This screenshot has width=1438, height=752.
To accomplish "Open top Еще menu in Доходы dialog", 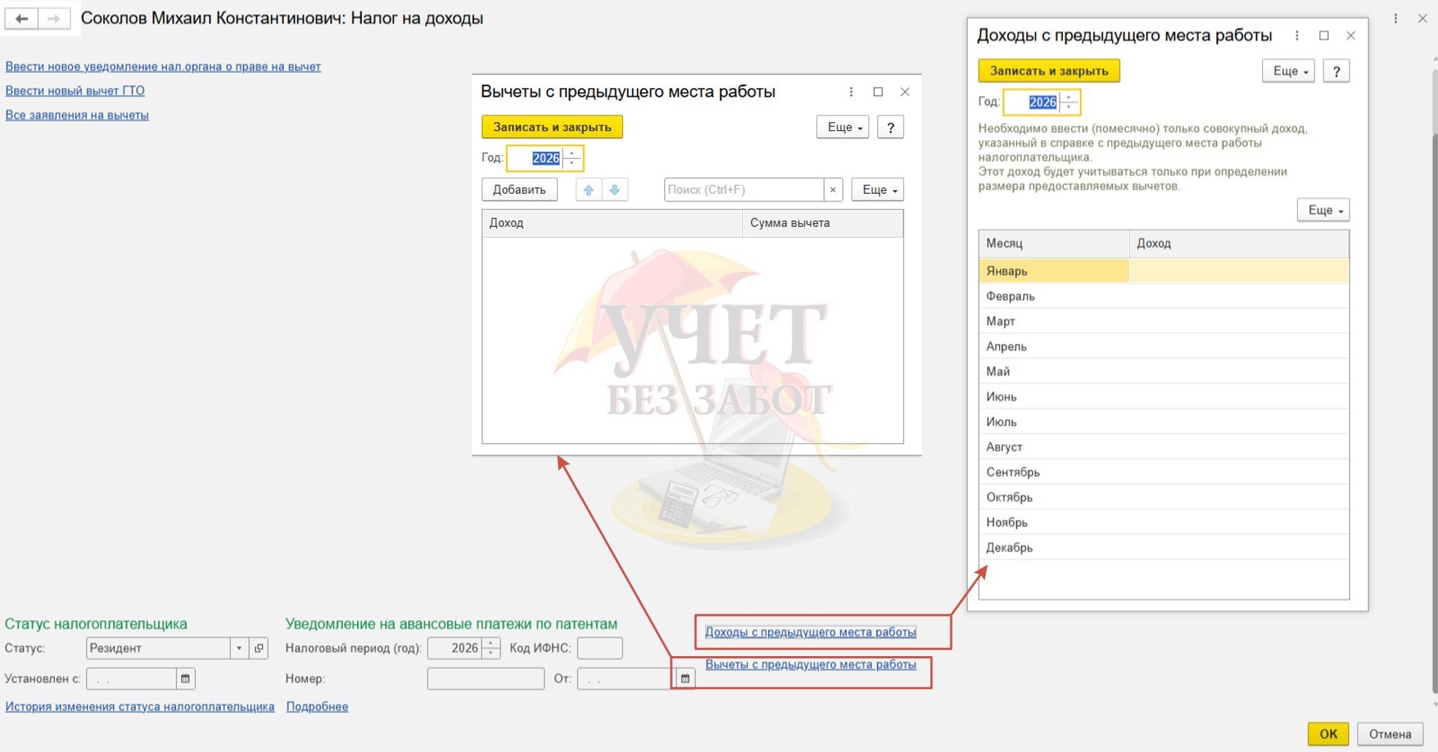I will click(1288, 71).
